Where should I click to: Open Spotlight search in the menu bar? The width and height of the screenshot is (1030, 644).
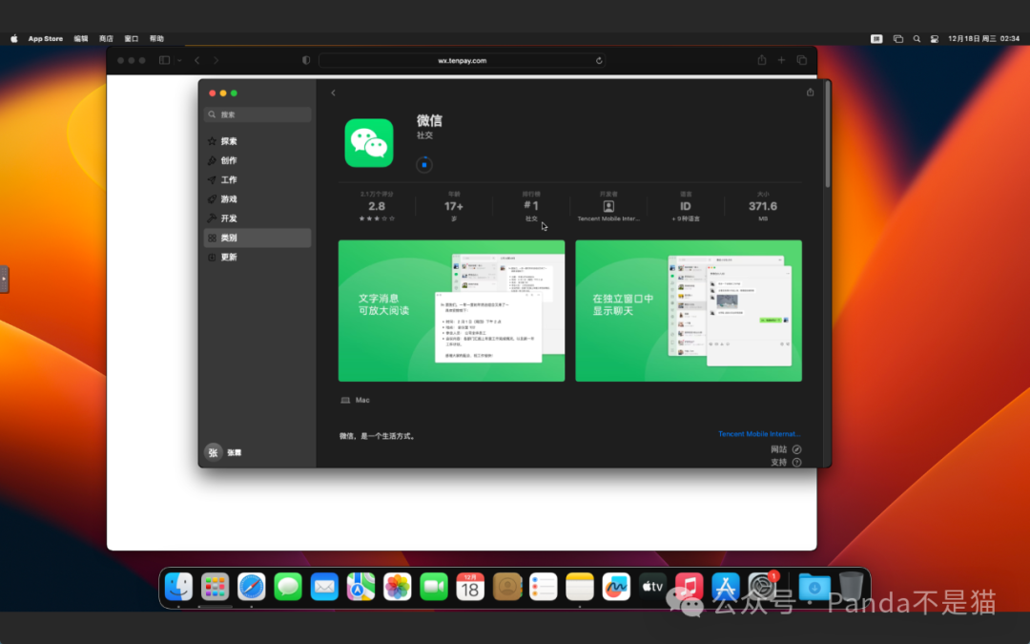(917, 39)
